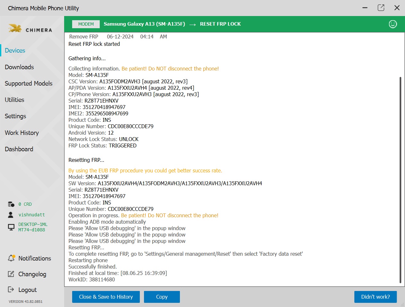Click the DESKTOP-1ML MT74-d1088 machine name
This screenshot has width=405, height=307.
[33, 227]
